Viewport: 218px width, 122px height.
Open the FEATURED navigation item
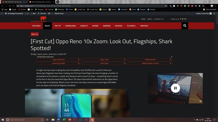(x=36, y=26)
